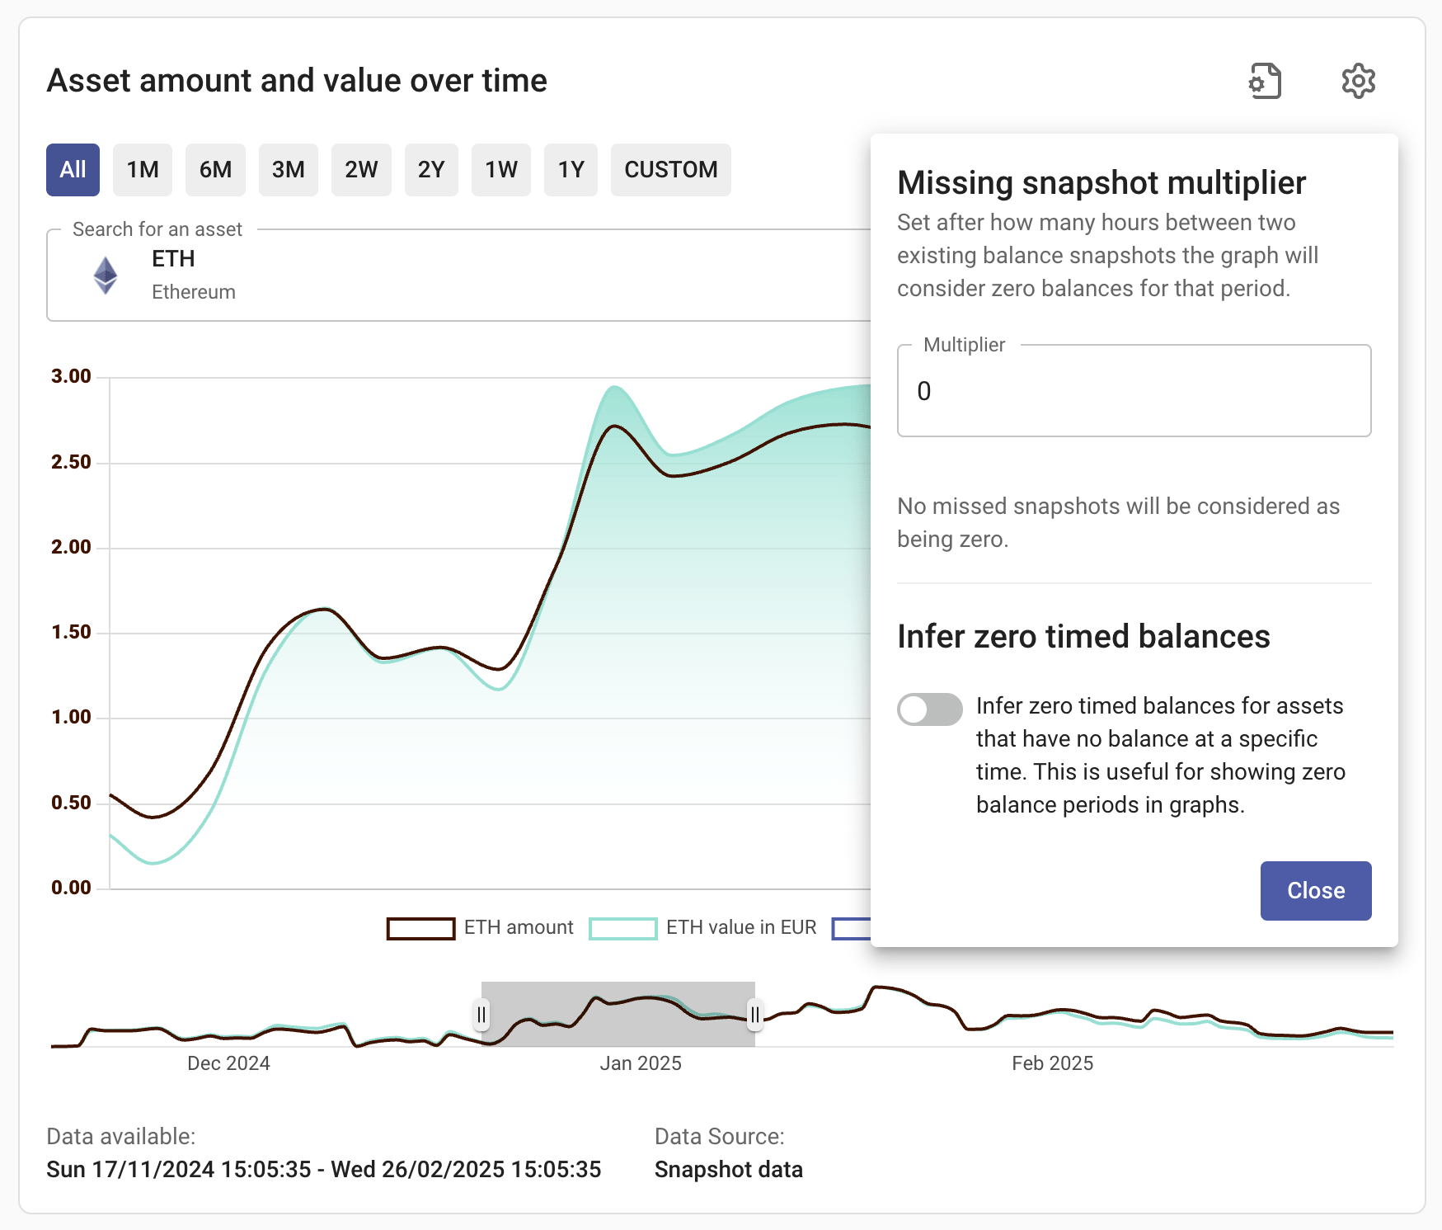Toggle Infer zero timed balances switch
The height and width of the screenshot is (1230, 1442).
930,709
